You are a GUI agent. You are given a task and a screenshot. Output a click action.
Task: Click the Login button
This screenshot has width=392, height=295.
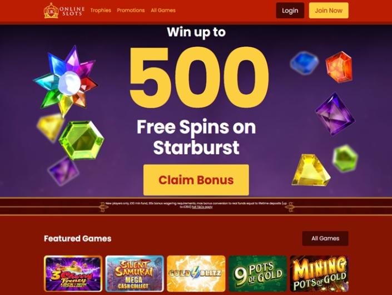(x=290, y=11)
